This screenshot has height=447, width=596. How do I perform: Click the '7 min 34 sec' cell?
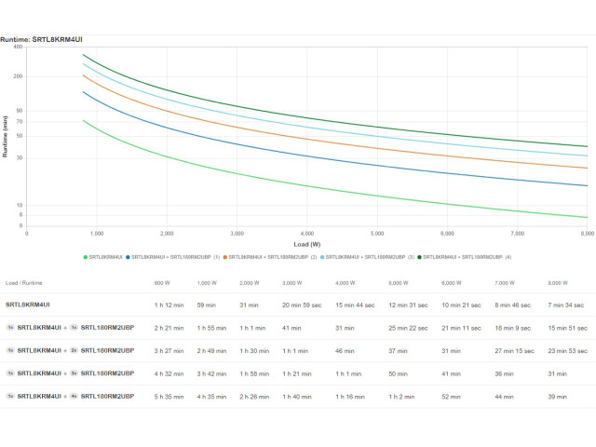(566, 305)
